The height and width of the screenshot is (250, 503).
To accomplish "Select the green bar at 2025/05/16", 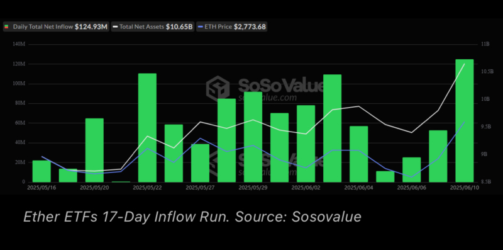I will tap(41, 171).
